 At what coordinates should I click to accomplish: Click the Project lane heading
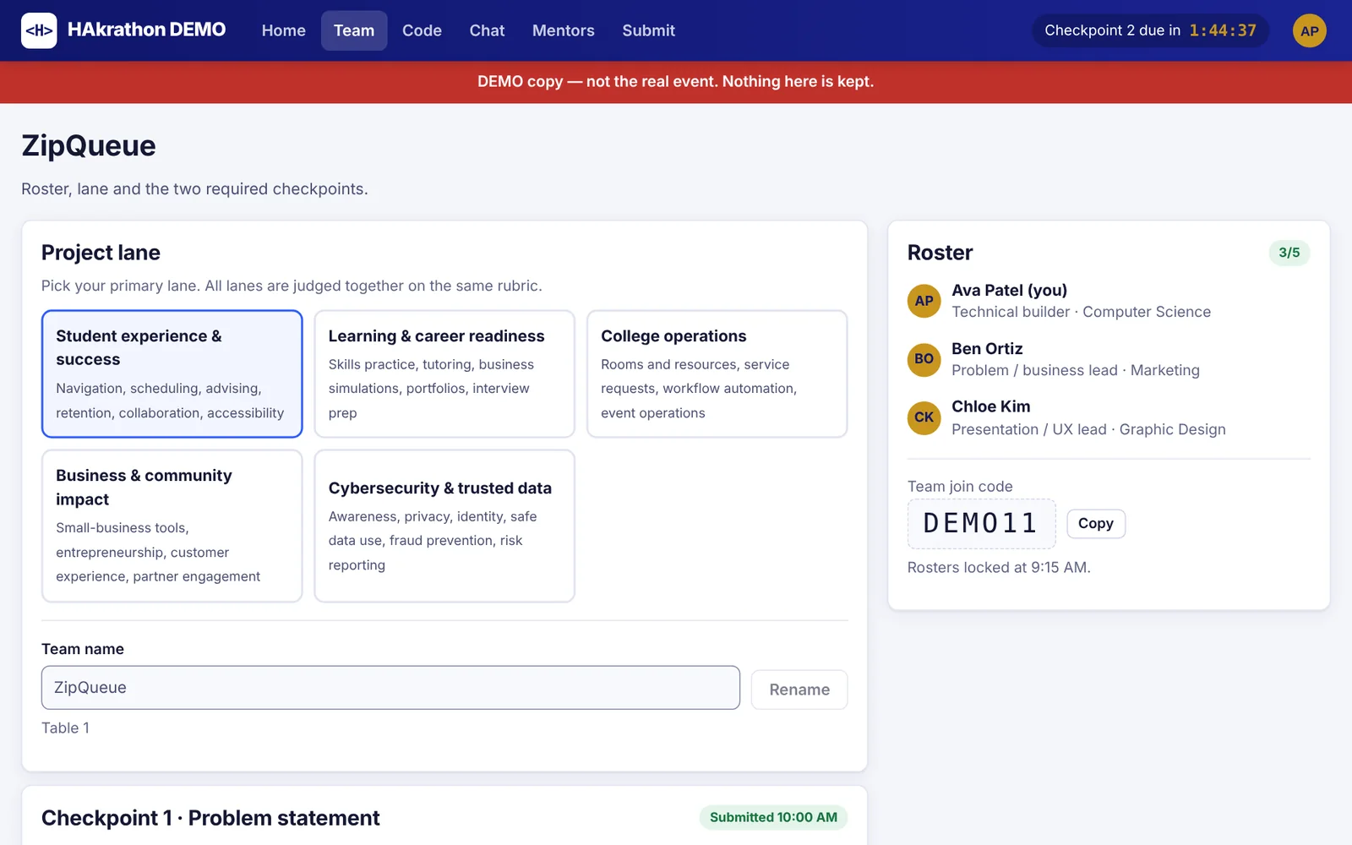(101, 253)
